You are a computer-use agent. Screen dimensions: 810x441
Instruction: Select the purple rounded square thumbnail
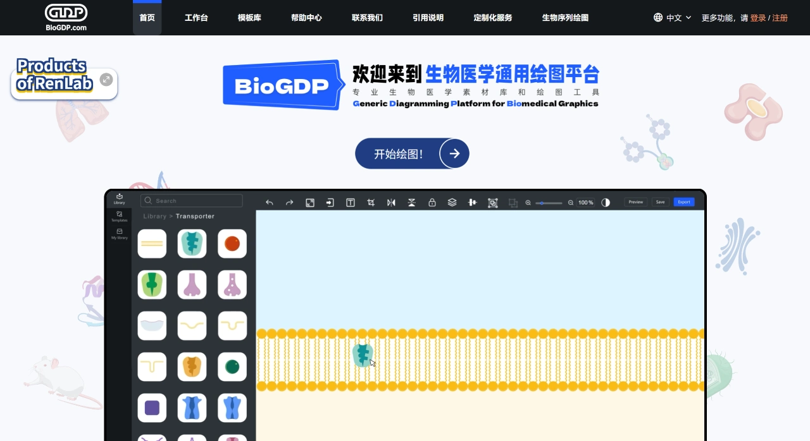152,408
